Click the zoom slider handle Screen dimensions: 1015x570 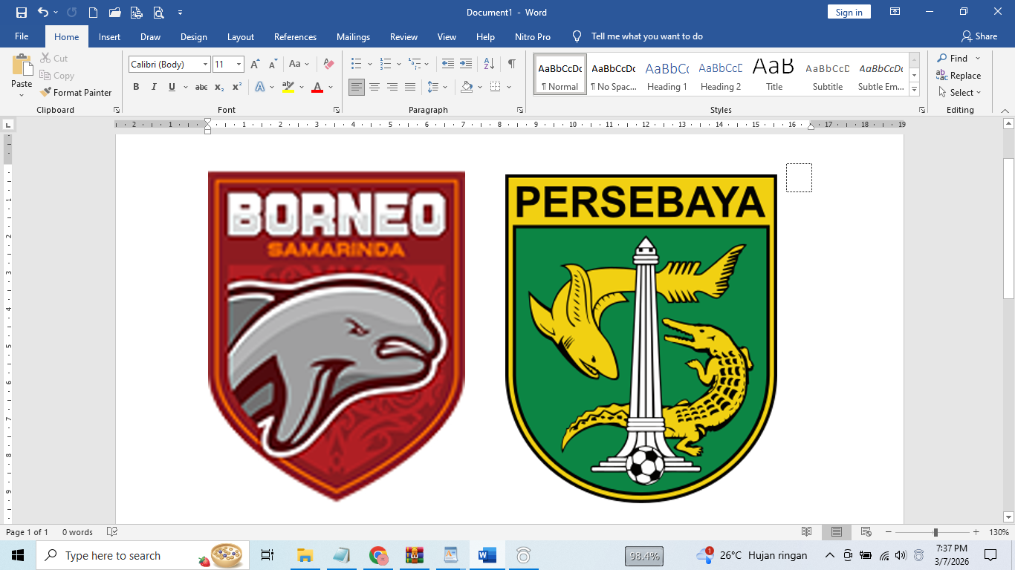click(x=935, y=532)
